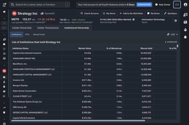Open the camera snapshot icon in sidebar
The width and height of the screenshot is (189, 125).
[x=4, y=77]
